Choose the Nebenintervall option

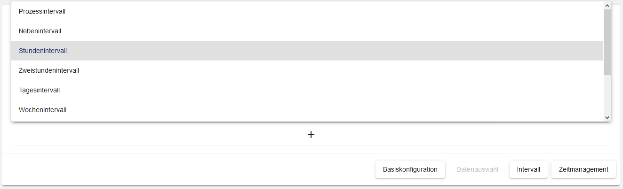coord(40,31)
